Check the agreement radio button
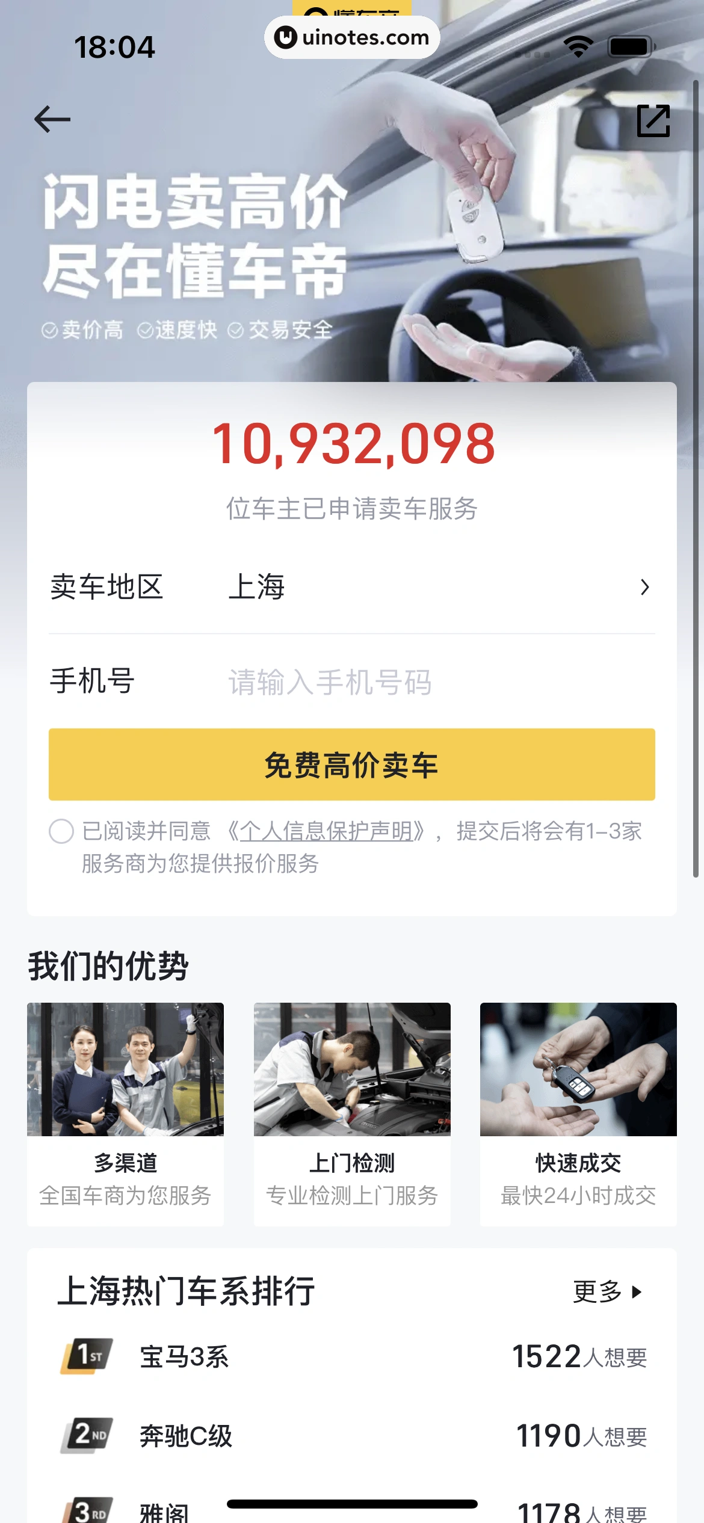This screenshot has width=704, height=1523. [x=61, y=831]
